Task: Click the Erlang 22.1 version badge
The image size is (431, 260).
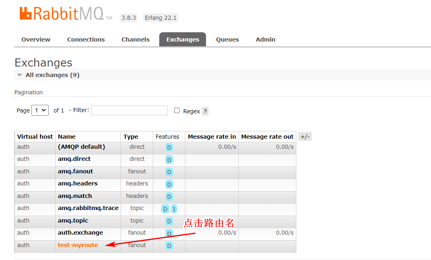Action: [160, 18]
